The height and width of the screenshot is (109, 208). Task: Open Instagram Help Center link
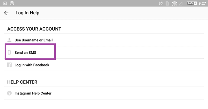104,93
